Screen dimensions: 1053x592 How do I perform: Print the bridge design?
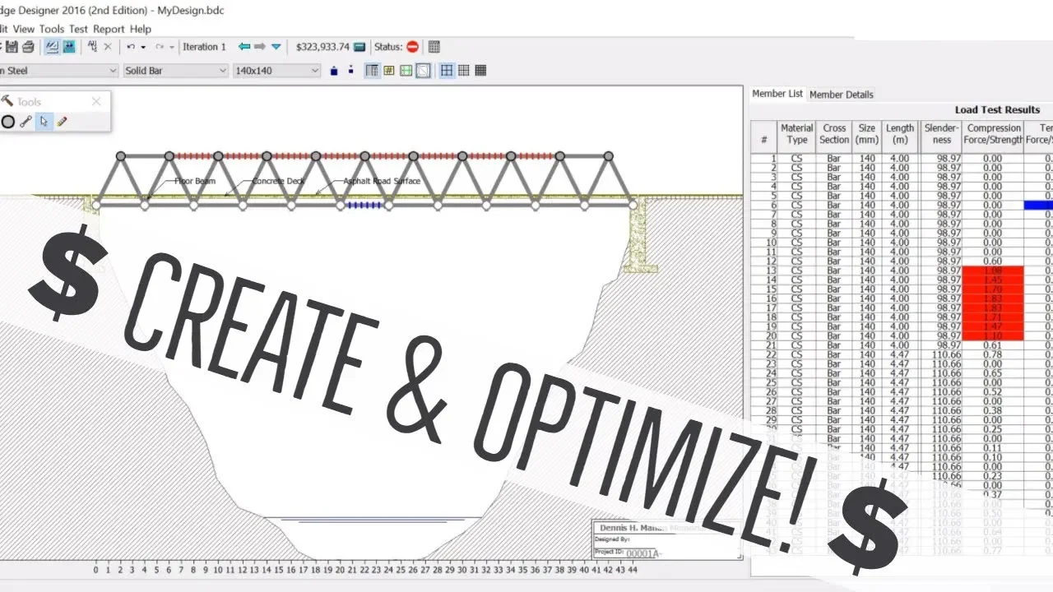[x=28, y=47]
